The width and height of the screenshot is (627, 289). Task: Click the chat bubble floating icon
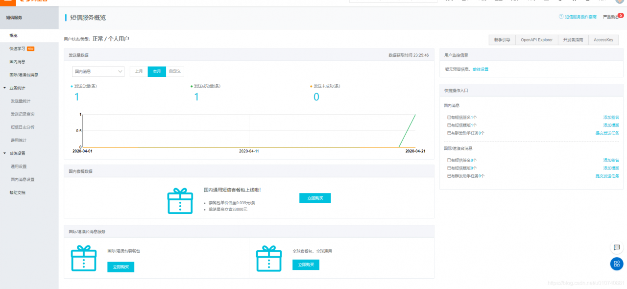(x=616, y=247)
